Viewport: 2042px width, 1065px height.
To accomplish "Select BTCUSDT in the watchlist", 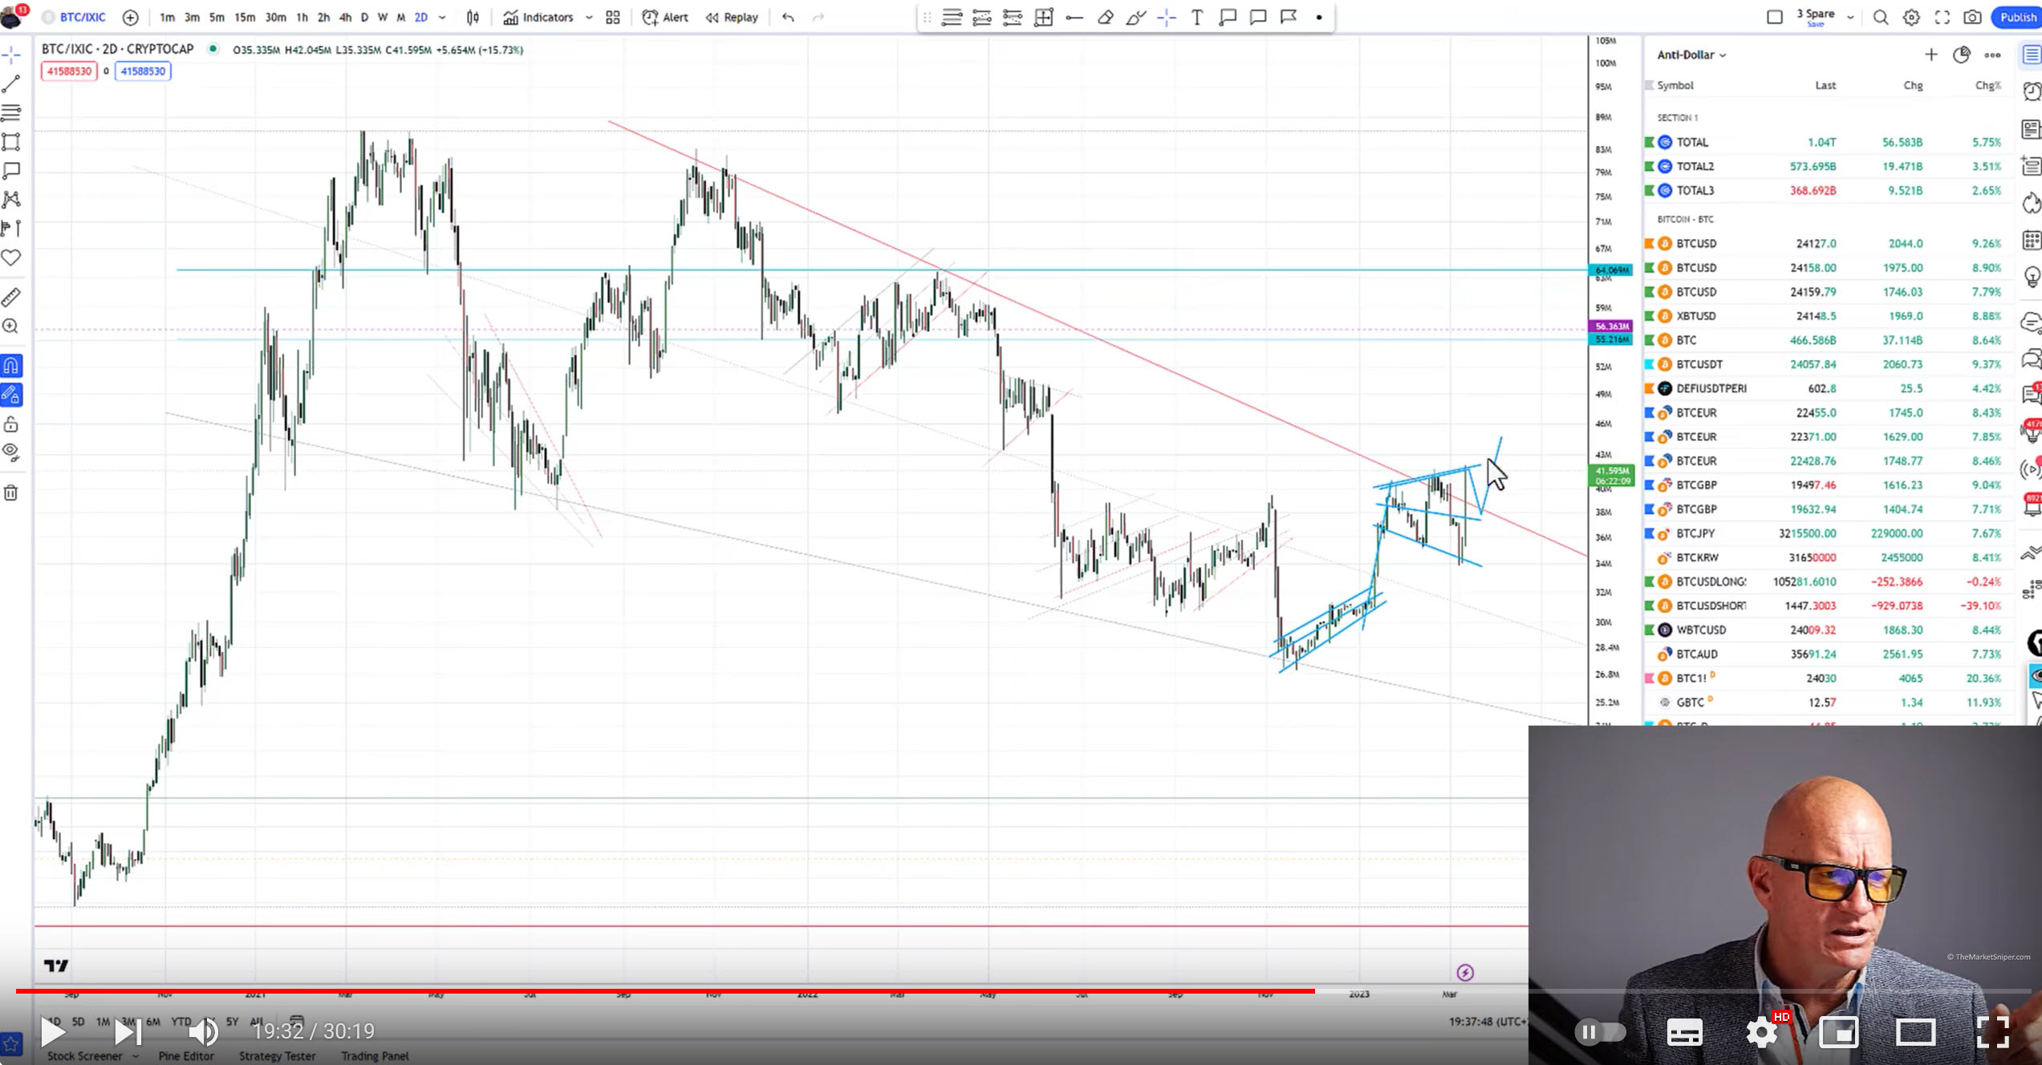I will tap(1699, 364).
